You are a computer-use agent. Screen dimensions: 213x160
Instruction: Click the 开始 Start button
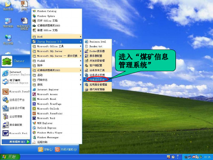[x=10, y=157]
